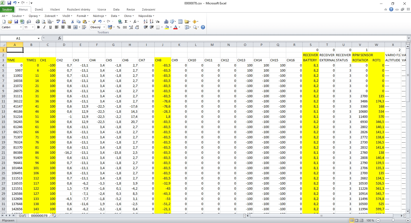Click the Save icon in the toolbar
This screenshot has height=223, width=411.
[x=16, y=22]
